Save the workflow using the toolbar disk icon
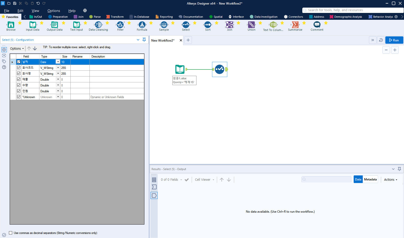Screen dimensions: 404x238 click(15, 3)
